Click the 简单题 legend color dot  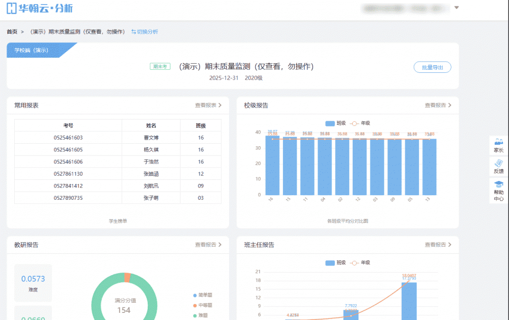[x=195, y=296]
